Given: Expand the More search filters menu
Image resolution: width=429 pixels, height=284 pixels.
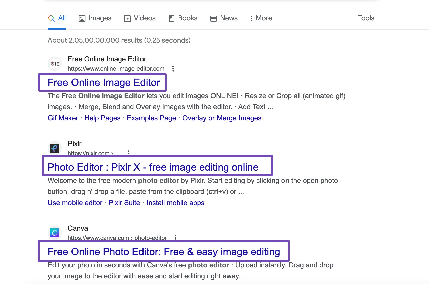Looking at the screenshot, I should tap(261, 18).
